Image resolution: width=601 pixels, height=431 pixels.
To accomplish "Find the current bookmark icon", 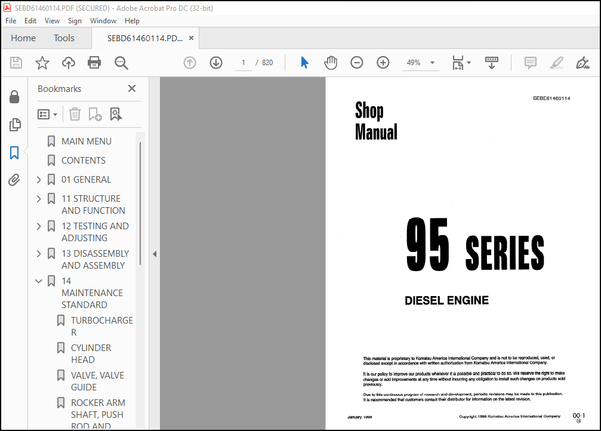I will tap(116, 114).
